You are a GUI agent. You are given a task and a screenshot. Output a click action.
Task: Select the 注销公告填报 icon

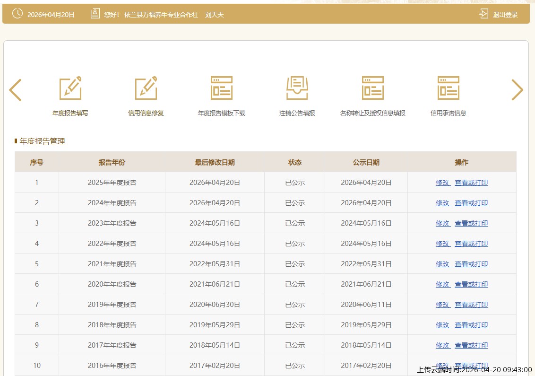[297, 88]
